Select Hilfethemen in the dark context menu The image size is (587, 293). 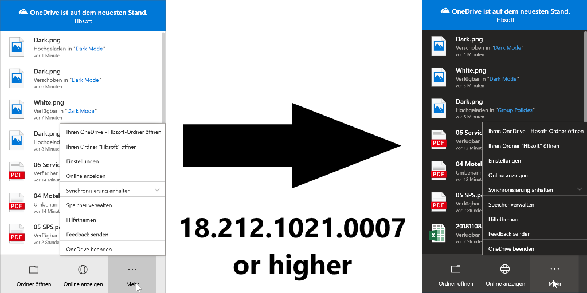click(x=503, y=219)
